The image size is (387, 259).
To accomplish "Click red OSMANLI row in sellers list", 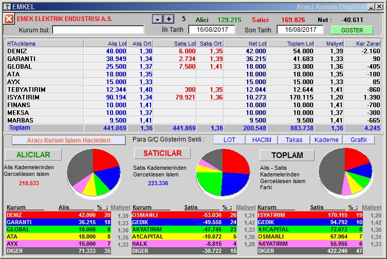I will coord(184,215).
